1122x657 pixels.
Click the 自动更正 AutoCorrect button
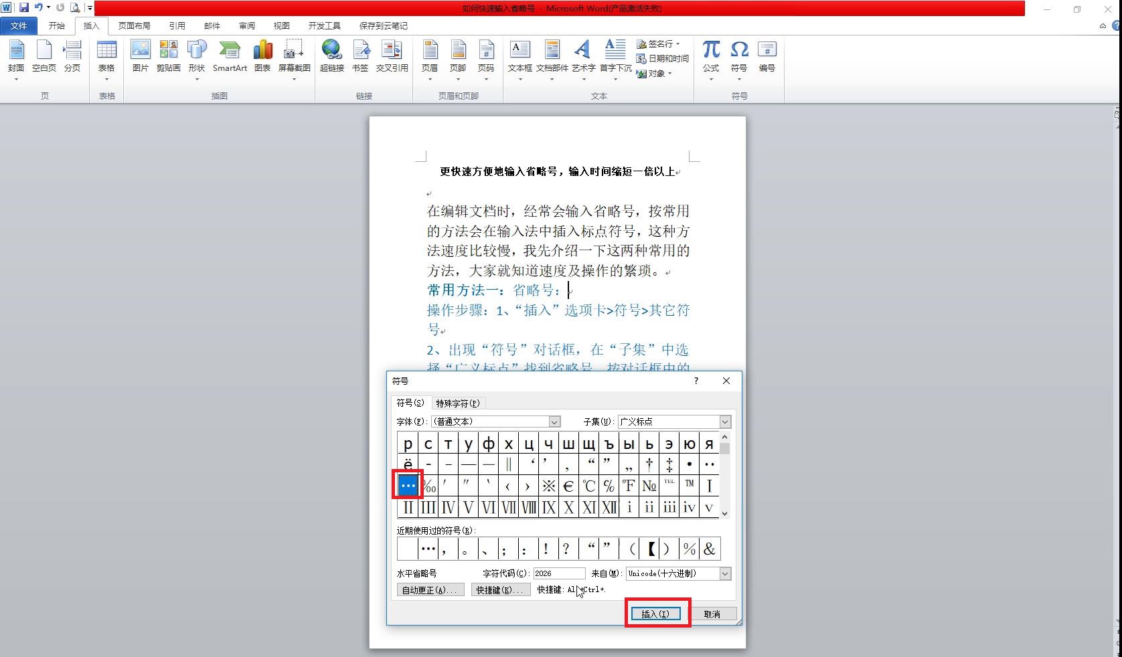(x=430, y=589)
